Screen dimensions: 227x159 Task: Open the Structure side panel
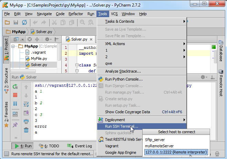pyautogui.click(x=6, y=80)
